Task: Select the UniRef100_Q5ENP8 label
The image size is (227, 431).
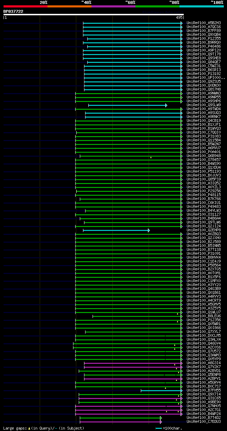Action: pos(204,375)
